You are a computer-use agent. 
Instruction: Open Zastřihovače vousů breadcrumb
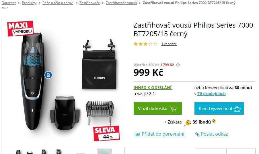pos(121,3)
